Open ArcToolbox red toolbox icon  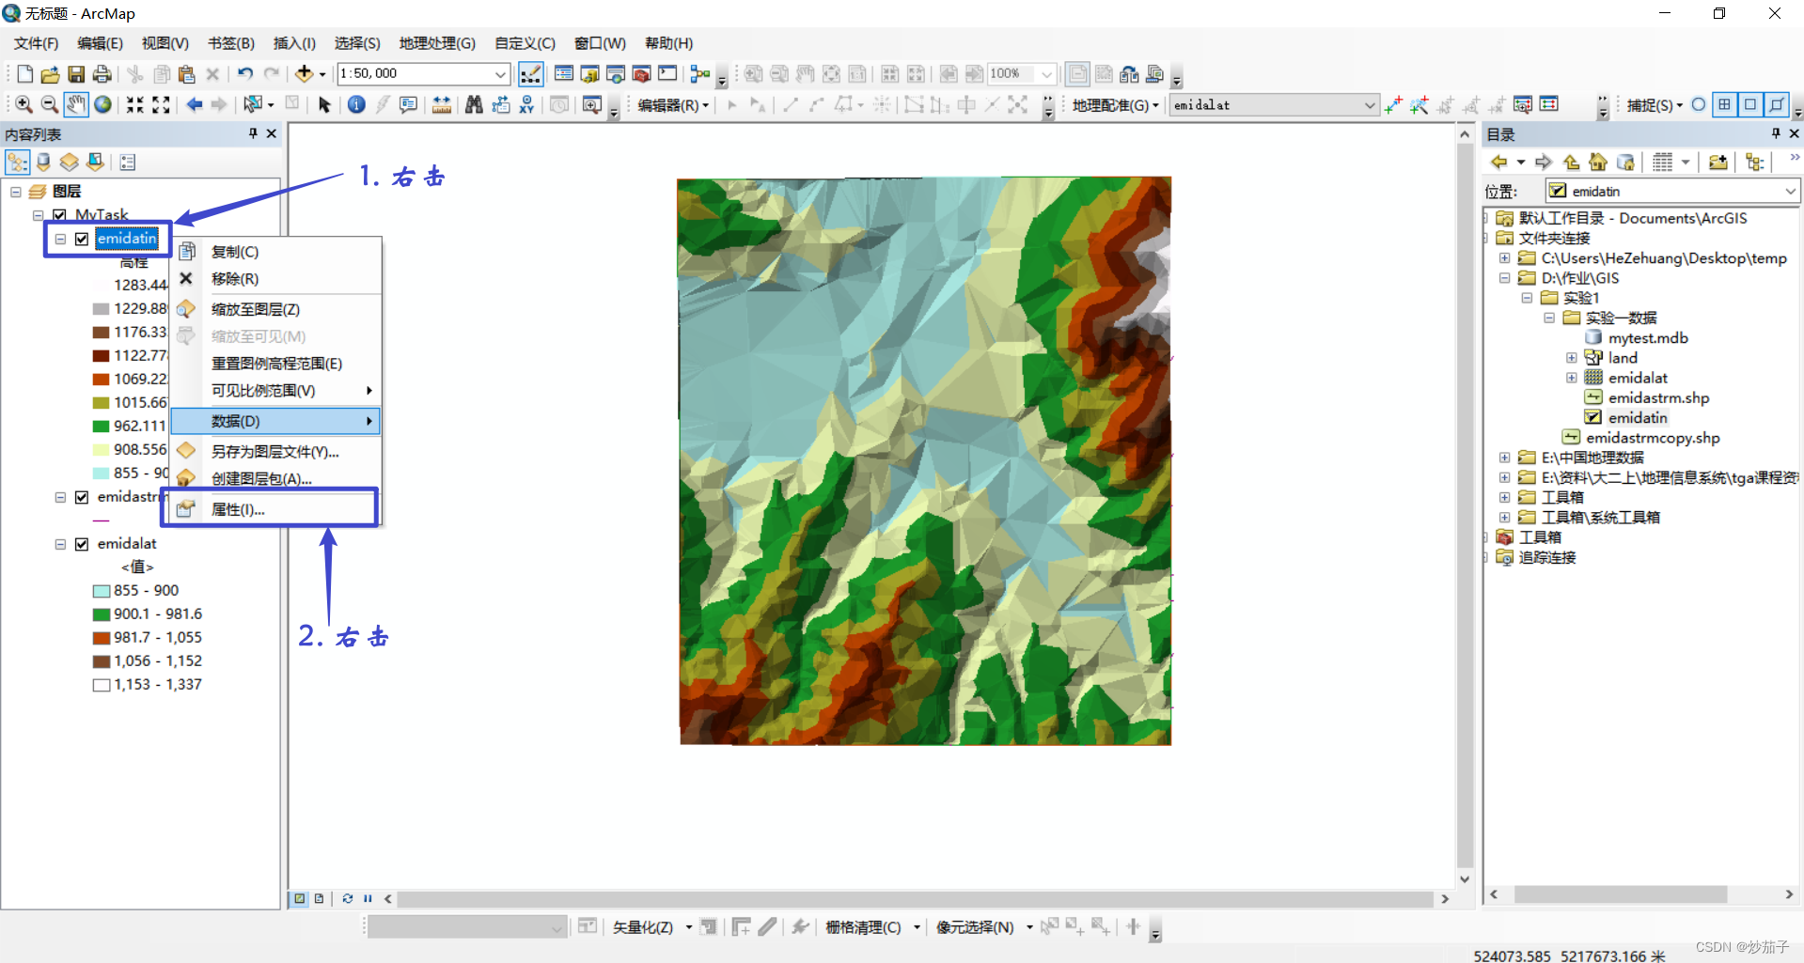point(642,74)
